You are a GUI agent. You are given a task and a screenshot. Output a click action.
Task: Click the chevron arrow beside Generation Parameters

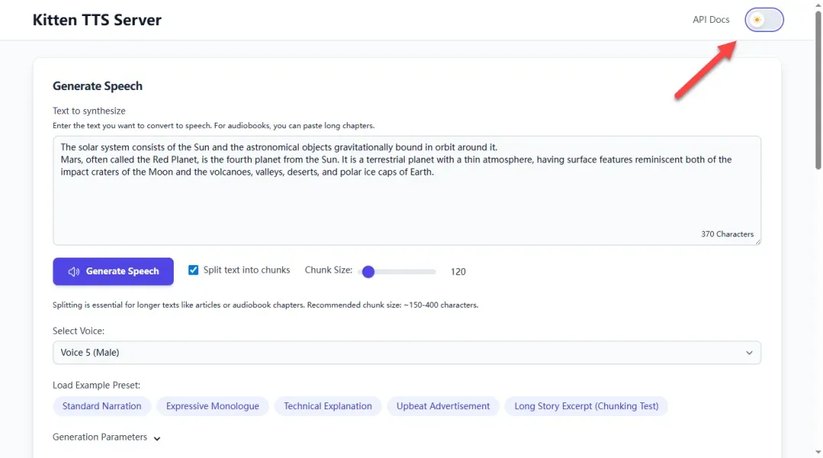157,438
